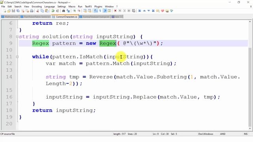The height and width of the screenshot is (142, 253).
Task: Open the Encoding menu
Action: pos(37,7)
